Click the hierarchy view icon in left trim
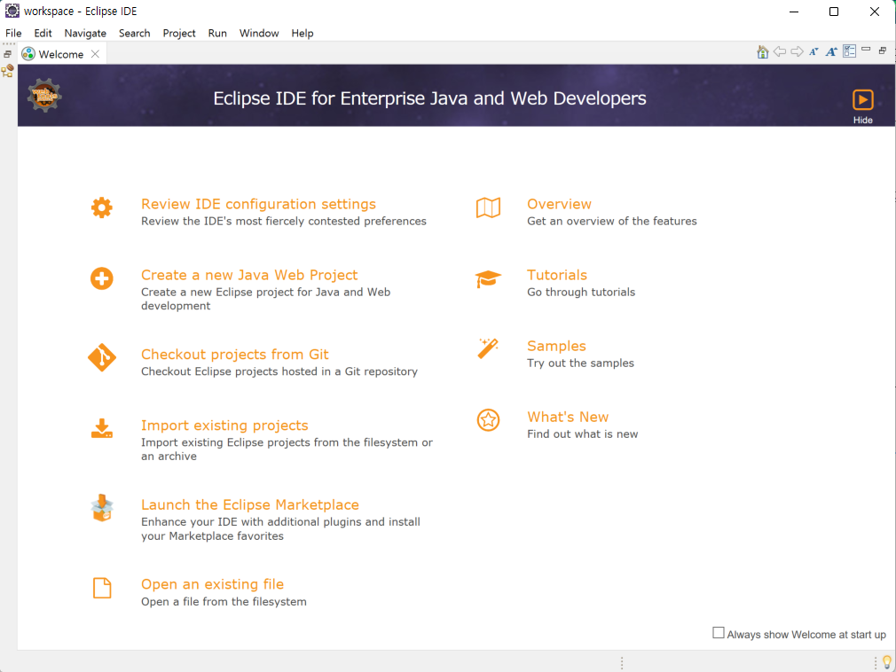This screenshot has height=672, width=896. click(7, 72)
